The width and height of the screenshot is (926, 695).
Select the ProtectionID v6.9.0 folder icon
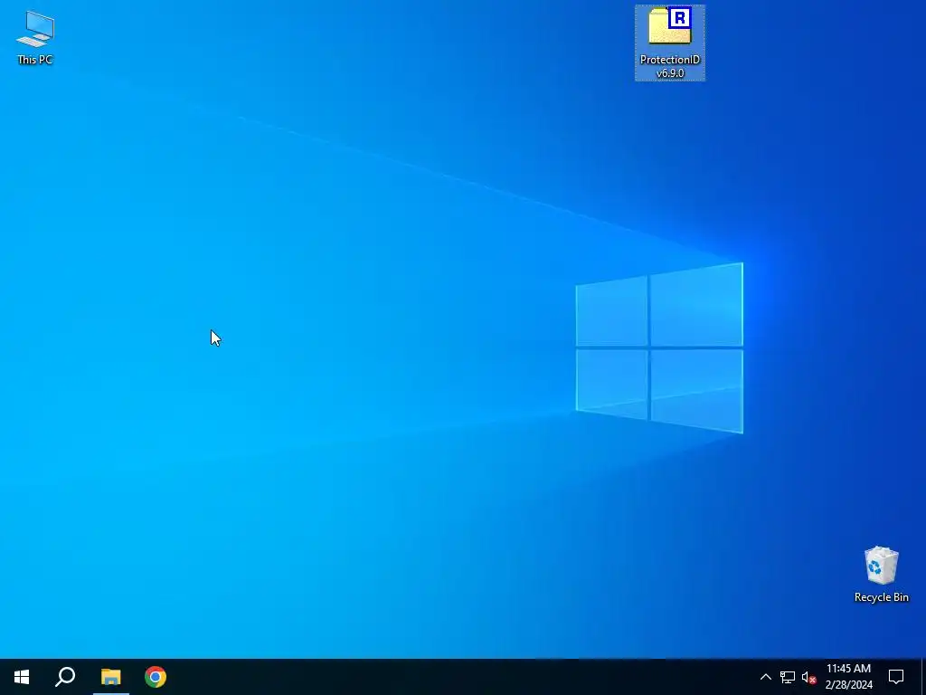point(670,43)
